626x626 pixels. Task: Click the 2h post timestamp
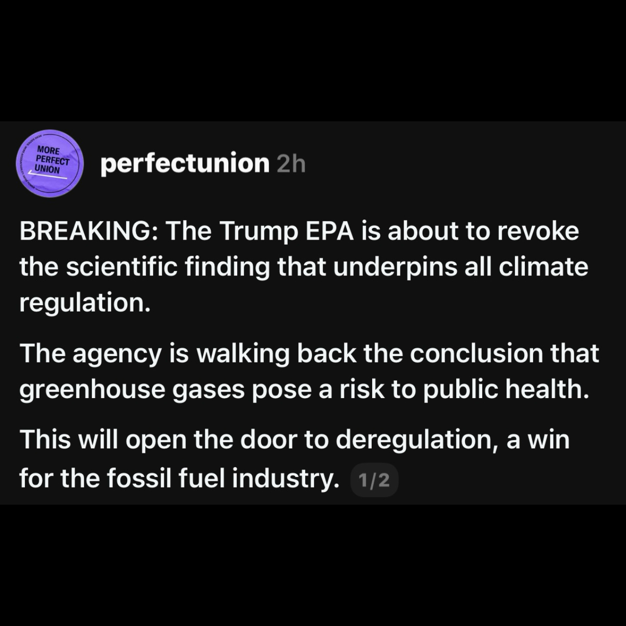tap(291, 164)
